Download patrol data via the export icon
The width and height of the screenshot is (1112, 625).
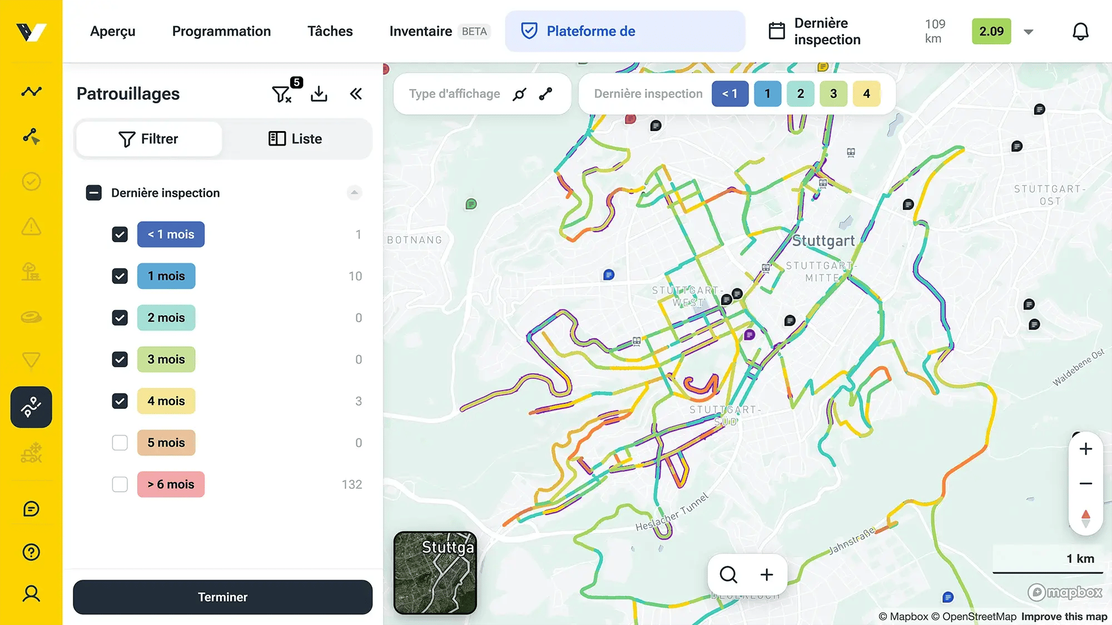click(319, 93)
